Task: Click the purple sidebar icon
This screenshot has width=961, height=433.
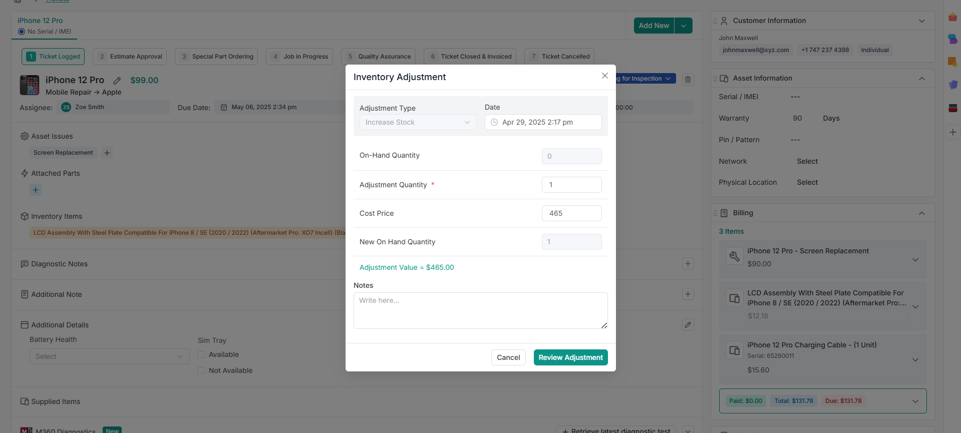Action: [x=952, y=85]
